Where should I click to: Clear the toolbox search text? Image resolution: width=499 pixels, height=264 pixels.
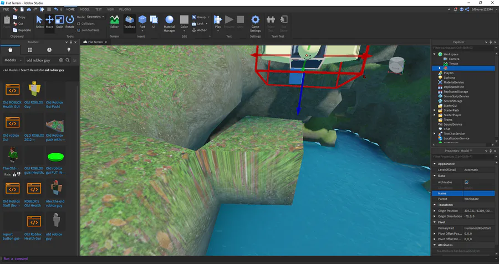(x=61, y=60)
